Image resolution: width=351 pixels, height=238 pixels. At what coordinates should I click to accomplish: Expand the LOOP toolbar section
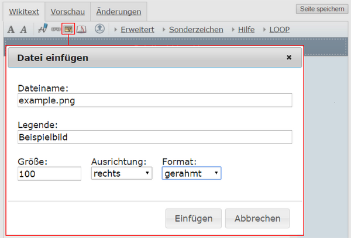click(x=280, y=30)
